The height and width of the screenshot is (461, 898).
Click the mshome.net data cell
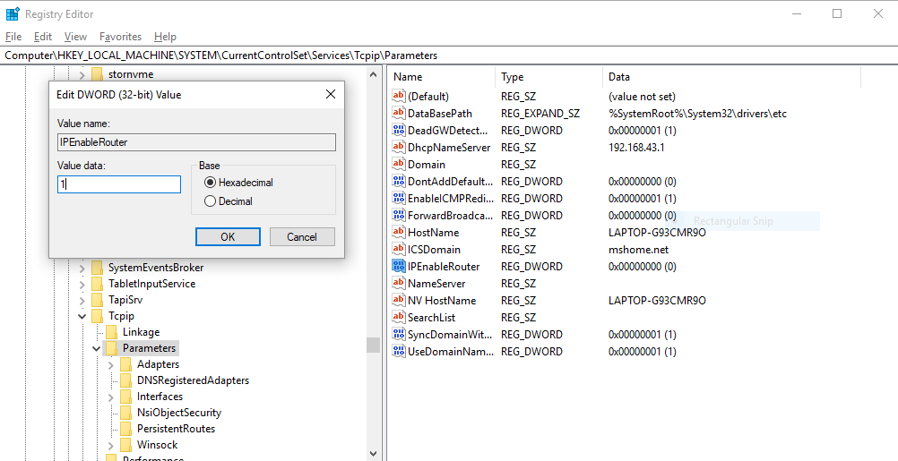[639, 250]
